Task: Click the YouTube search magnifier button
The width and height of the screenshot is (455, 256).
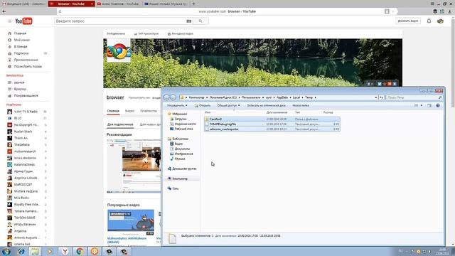Action: click(200, 21)
